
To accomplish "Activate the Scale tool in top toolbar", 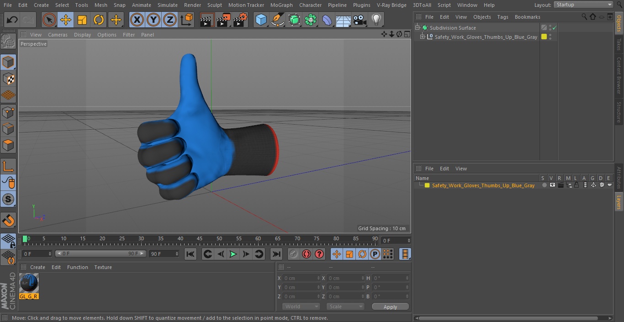I will click(x=82, y=20).
